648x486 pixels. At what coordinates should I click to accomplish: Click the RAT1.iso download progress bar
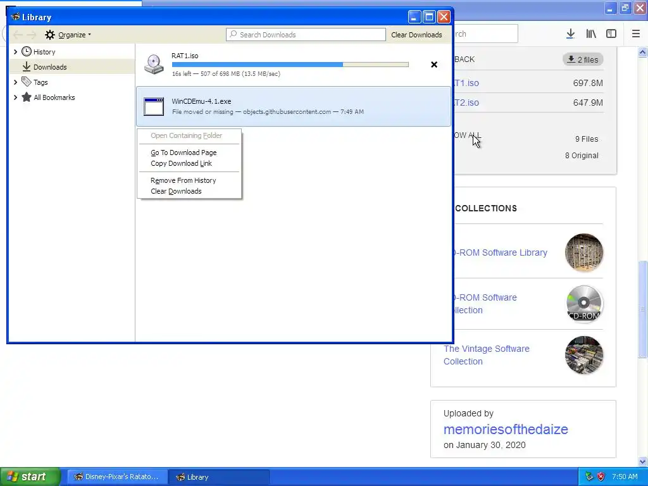[290, 65]
